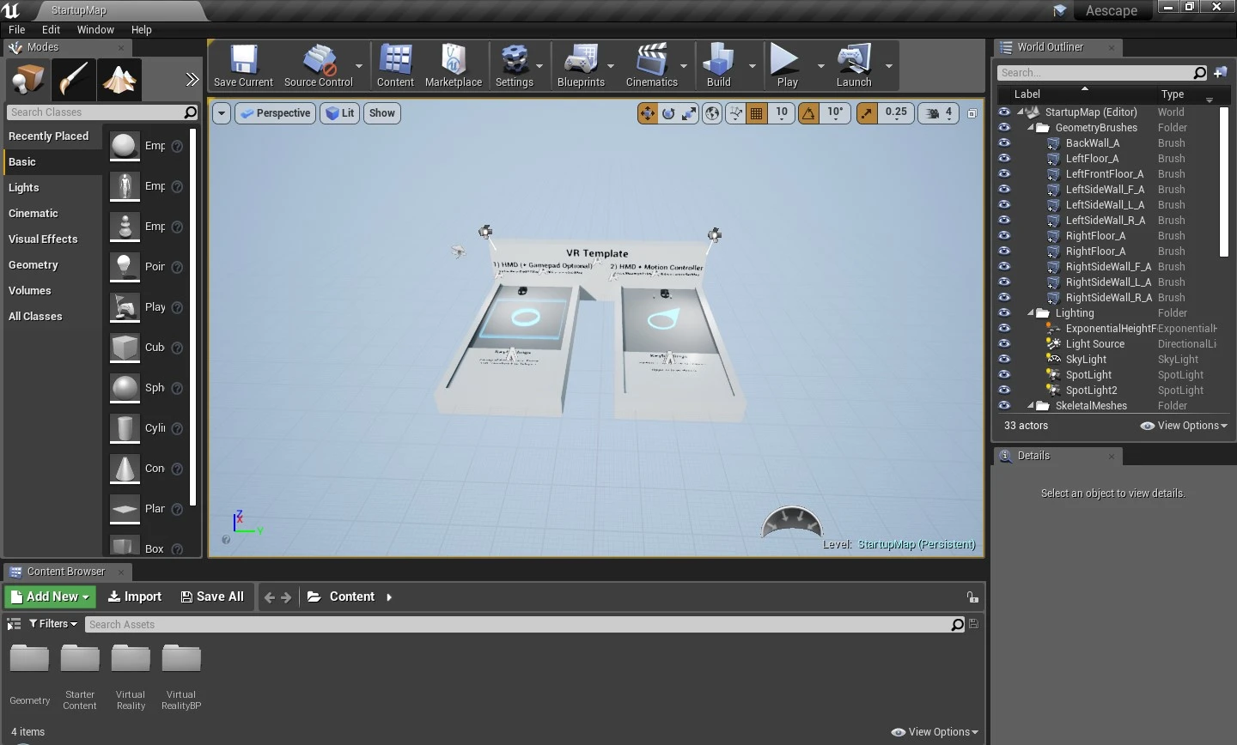Launch the project on device

click(x=854, y=66)
